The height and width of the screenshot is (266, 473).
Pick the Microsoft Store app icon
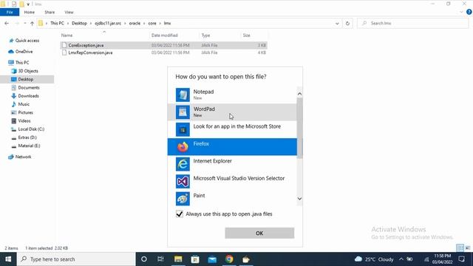(x=183, y=129)
